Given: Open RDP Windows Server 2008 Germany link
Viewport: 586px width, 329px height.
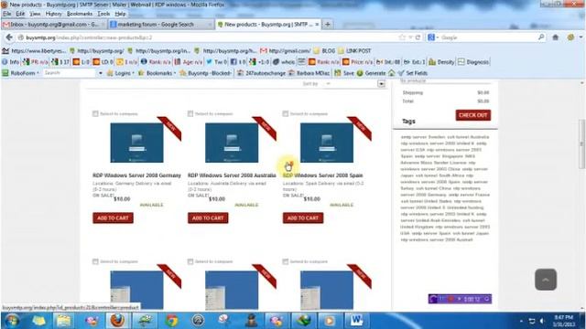Looking at the screenshot, I should (136, 175).
